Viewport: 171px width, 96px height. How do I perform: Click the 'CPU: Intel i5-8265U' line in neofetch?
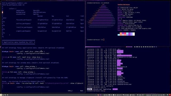[x=130, y=27]
